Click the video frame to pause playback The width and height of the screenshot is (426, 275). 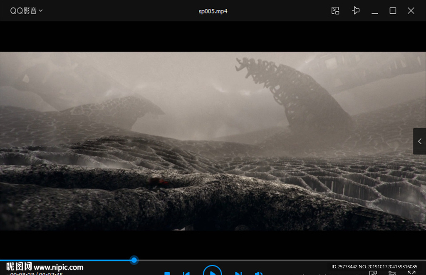(x=213, y=141)
